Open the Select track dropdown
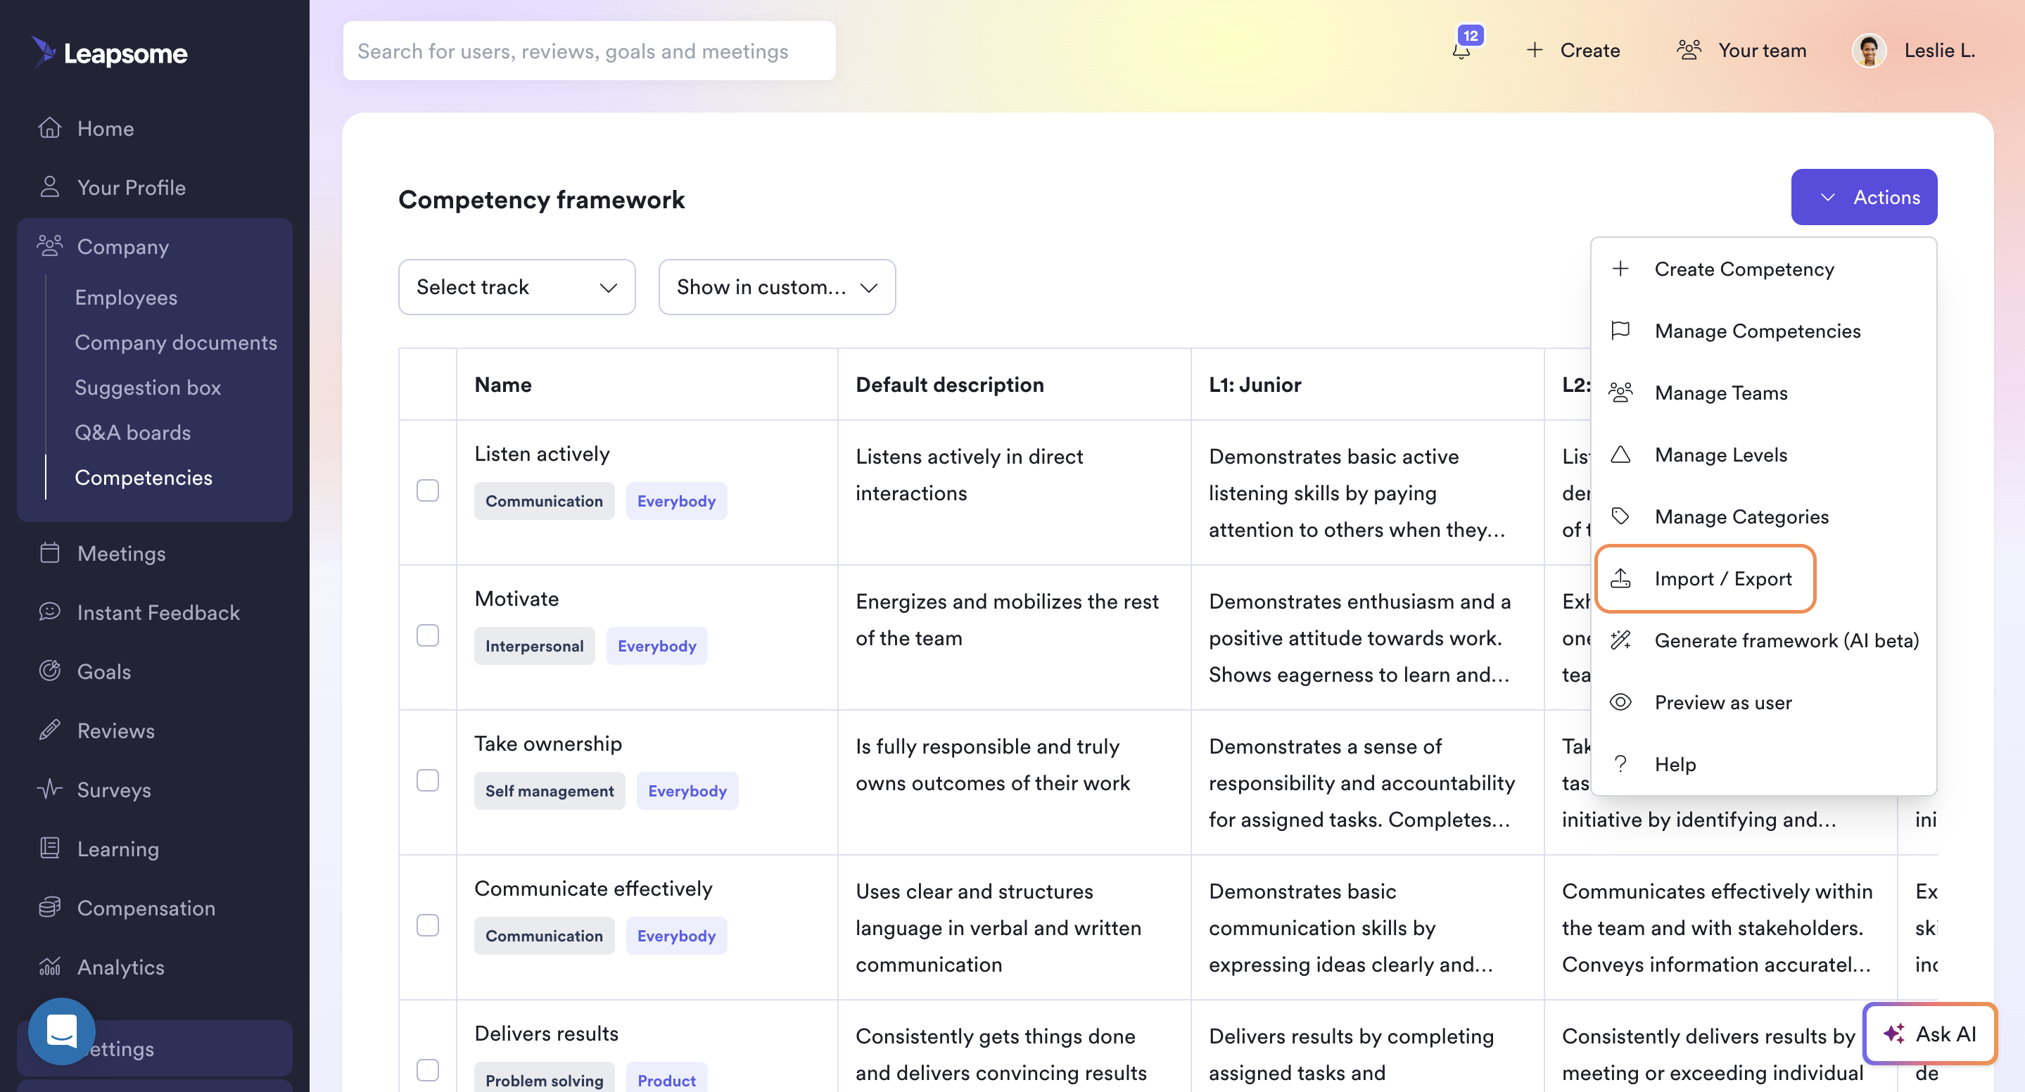2025x1092 pixels. click(516, 287)
